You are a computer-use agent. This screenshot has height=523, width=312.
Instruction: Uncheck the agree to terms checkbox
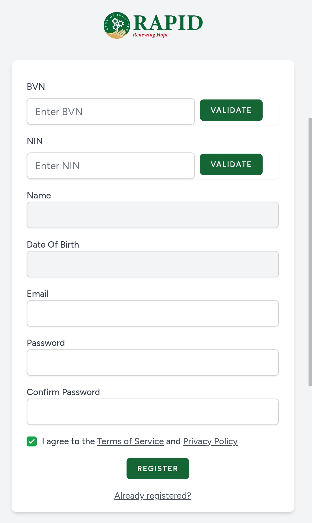click(x=32, y=441)
